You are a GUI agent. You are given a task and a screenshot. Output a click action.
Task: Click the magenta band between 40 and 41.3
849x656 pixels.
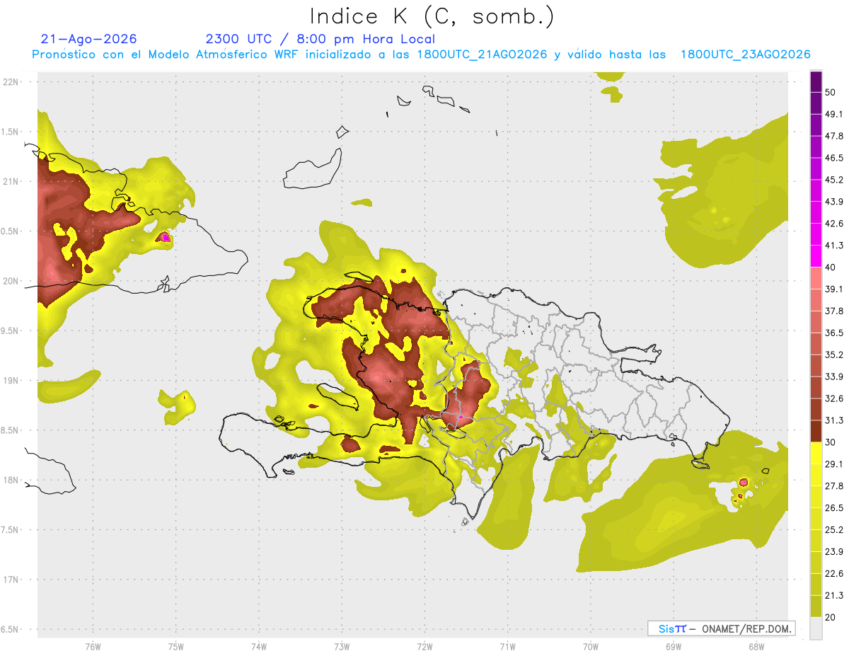coord(816,256)
